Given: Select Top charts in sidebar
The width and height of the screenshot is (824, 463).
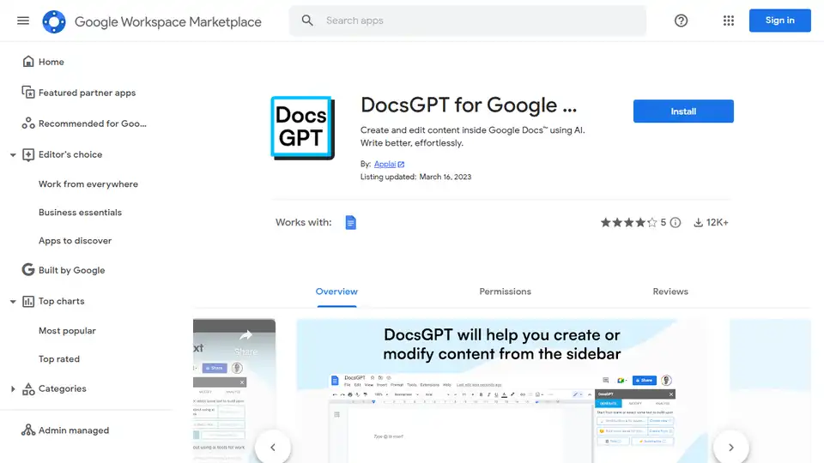Looking at the screenshot, I should click(x=62, y=301).
